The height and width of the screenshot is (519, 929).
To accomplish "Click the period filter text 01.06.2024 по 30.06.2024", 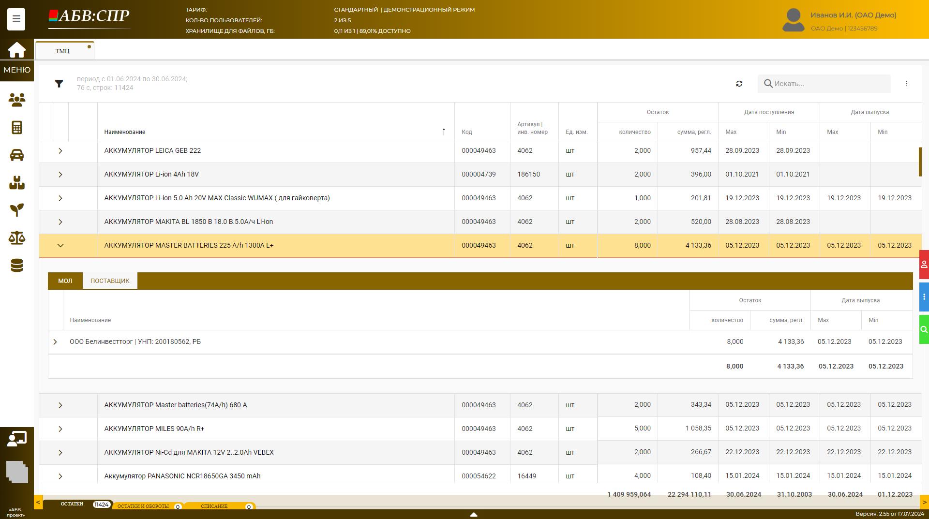I will pos(132,79).
